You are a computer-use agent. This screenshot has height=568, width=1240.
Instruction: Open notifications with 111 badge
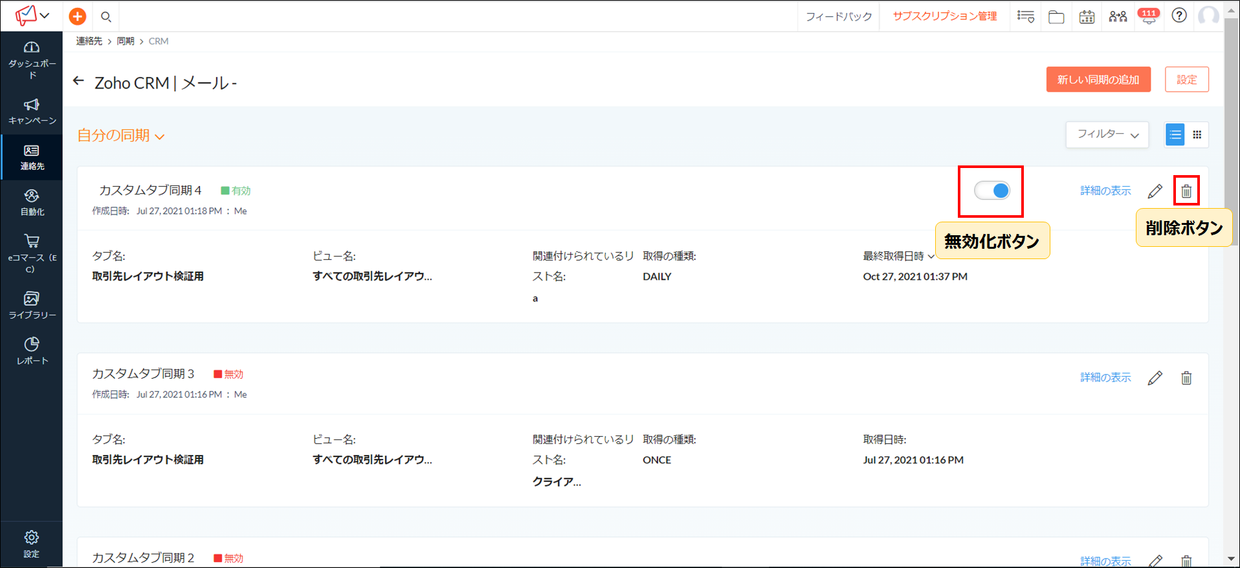1149,16
